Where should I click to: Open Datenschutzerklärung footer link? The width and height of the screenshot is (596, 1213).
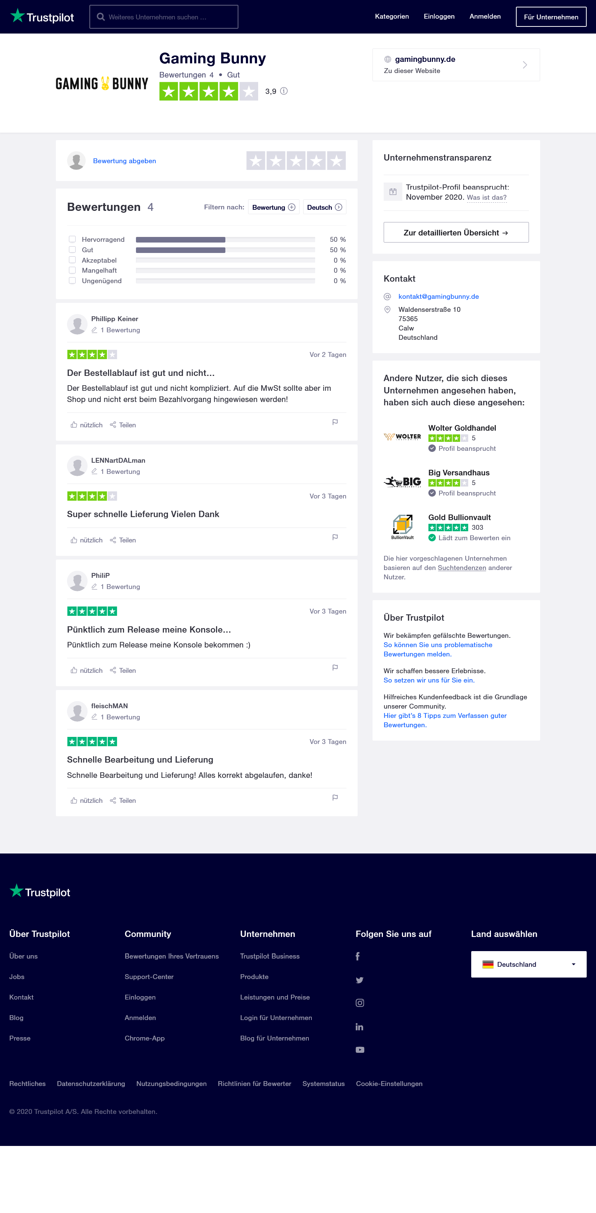click(91, 1084)
